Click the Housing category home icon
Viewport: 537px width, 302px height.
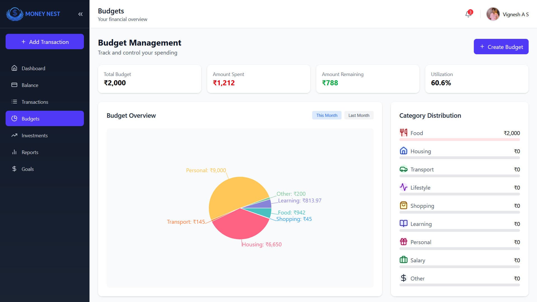403,151
